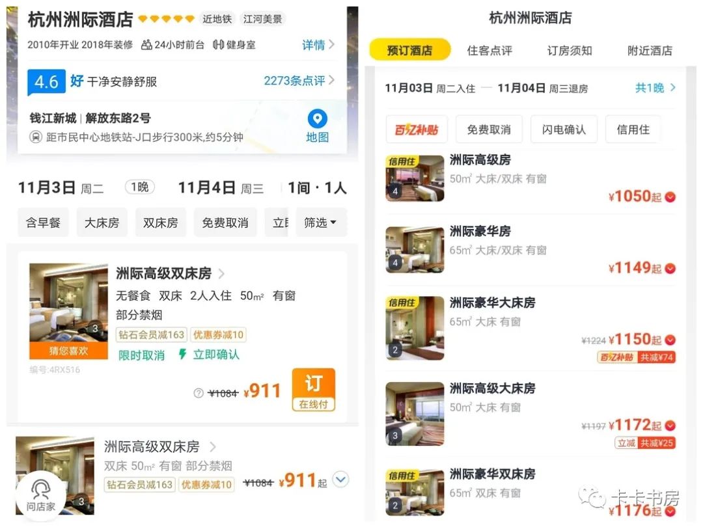Screen dimensions: 703x529
Task: Click the question mark price info icon
Action: [x=198, y=393]
